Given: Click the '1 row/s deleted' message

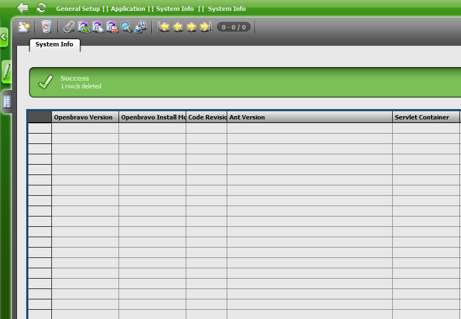Looking at the screenshot, I should [81, 86].
